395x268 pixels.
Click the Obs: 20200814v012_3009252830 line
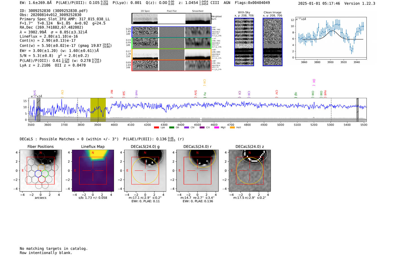pyautogui.click(x=51, y=15)
